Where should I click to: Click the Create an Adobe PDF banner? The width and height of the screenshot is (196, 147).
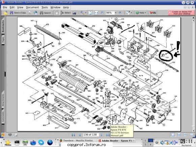pyautogui.click(x=181, y=12)
